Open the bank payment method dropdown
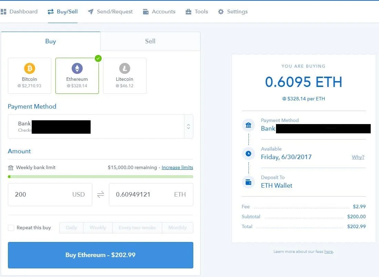379x277 pixels. click(188, 126)
